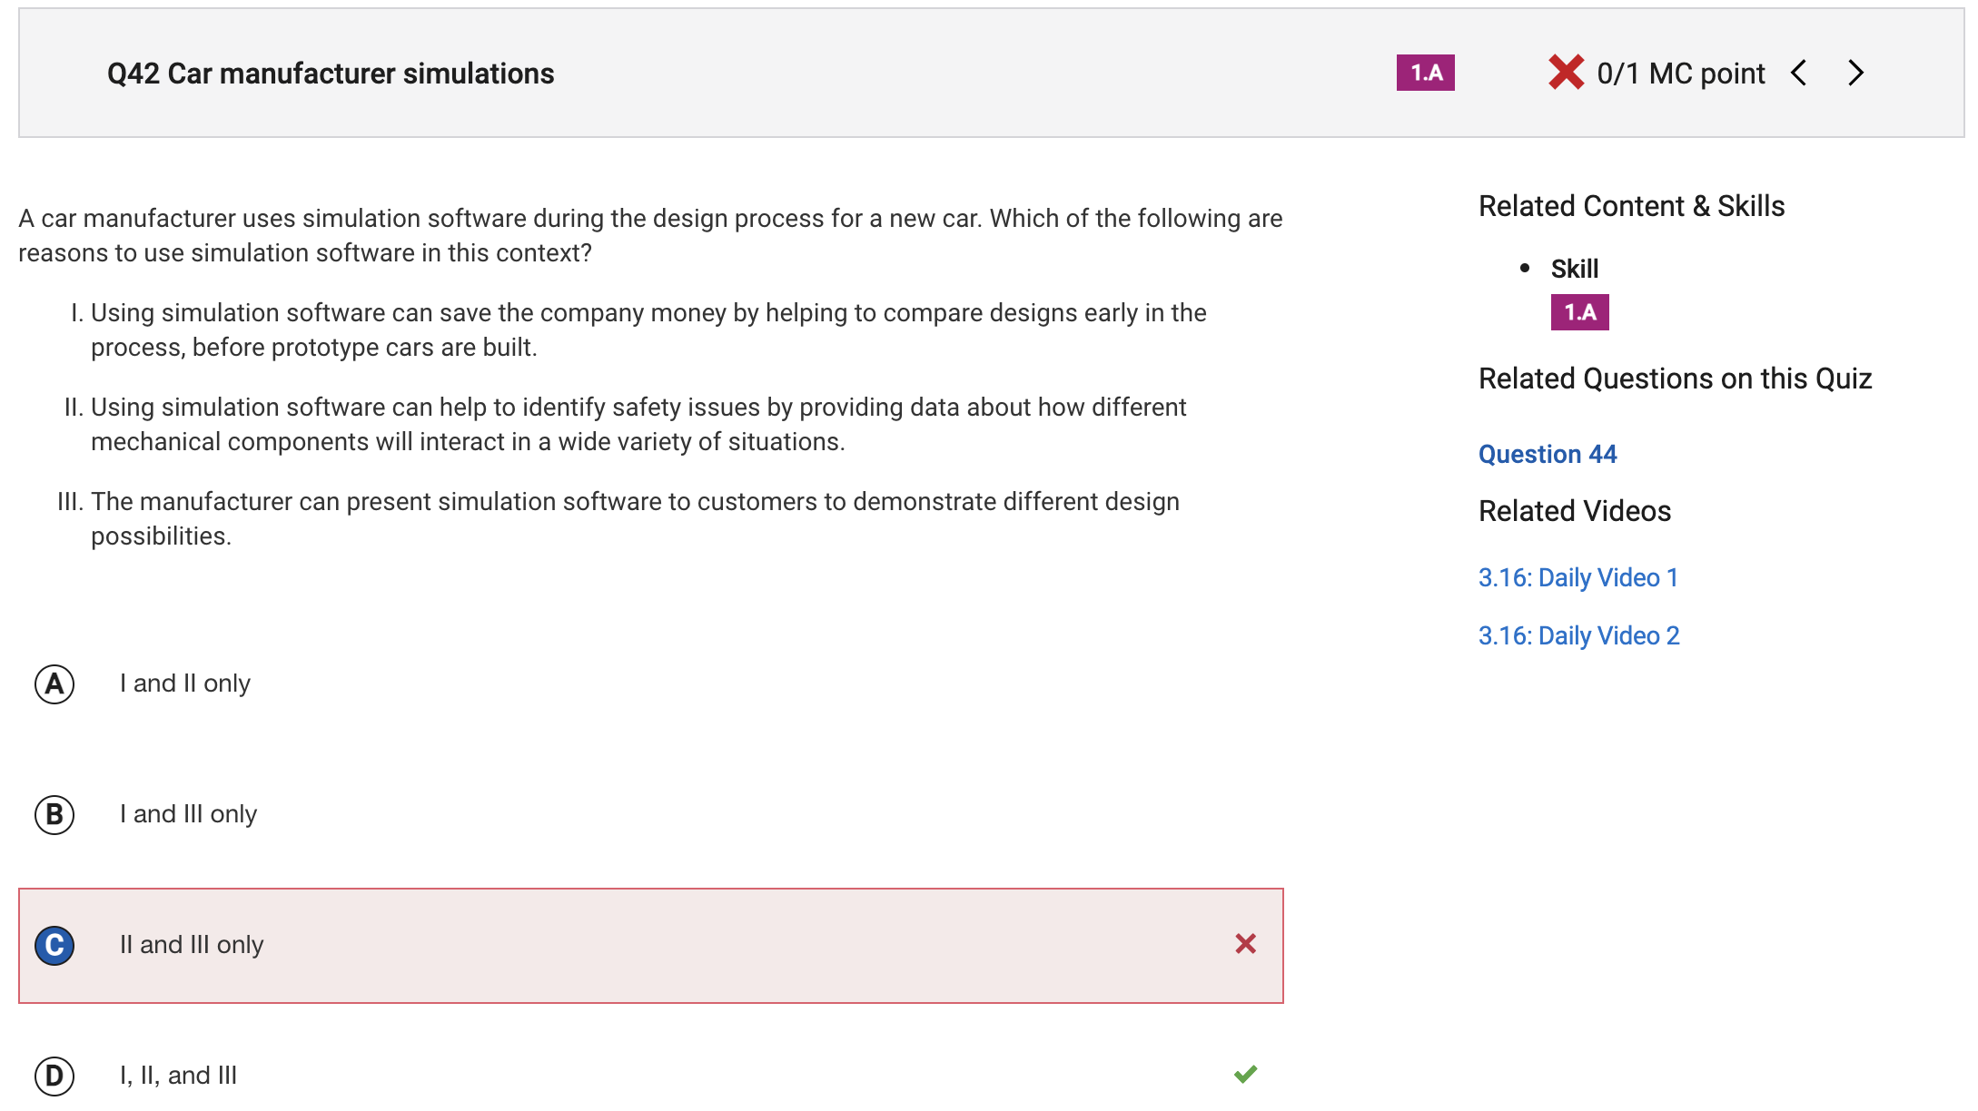
Task: Select answer B radio circle
Action: point(54,814)
